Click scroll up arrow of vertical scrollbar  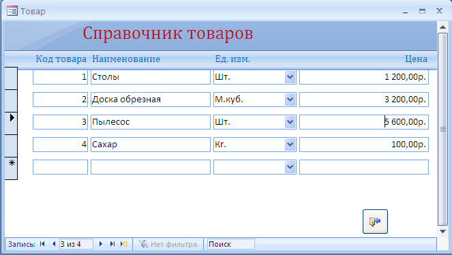coord(442,27)
